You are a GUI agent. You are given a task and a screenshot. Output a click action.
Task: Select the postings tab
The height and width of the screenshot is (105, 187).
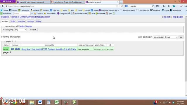point(5,21)
